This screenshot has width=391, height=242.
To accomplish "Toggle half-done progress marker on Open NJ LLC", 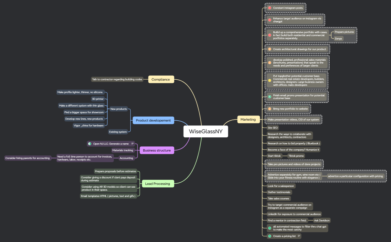I will click(x=90, y=143).
